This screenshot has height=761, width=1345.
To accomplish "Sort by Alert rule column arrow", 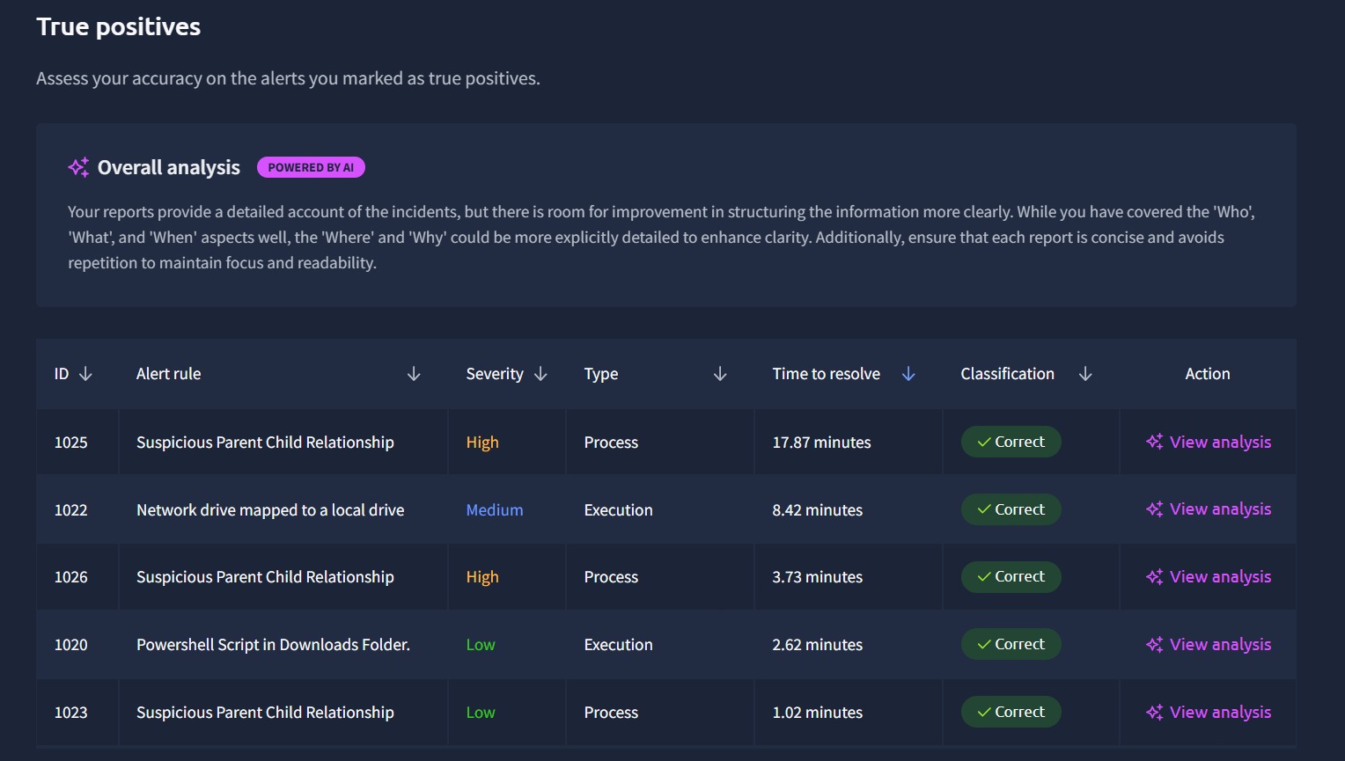I will click(x=414, y=375).
